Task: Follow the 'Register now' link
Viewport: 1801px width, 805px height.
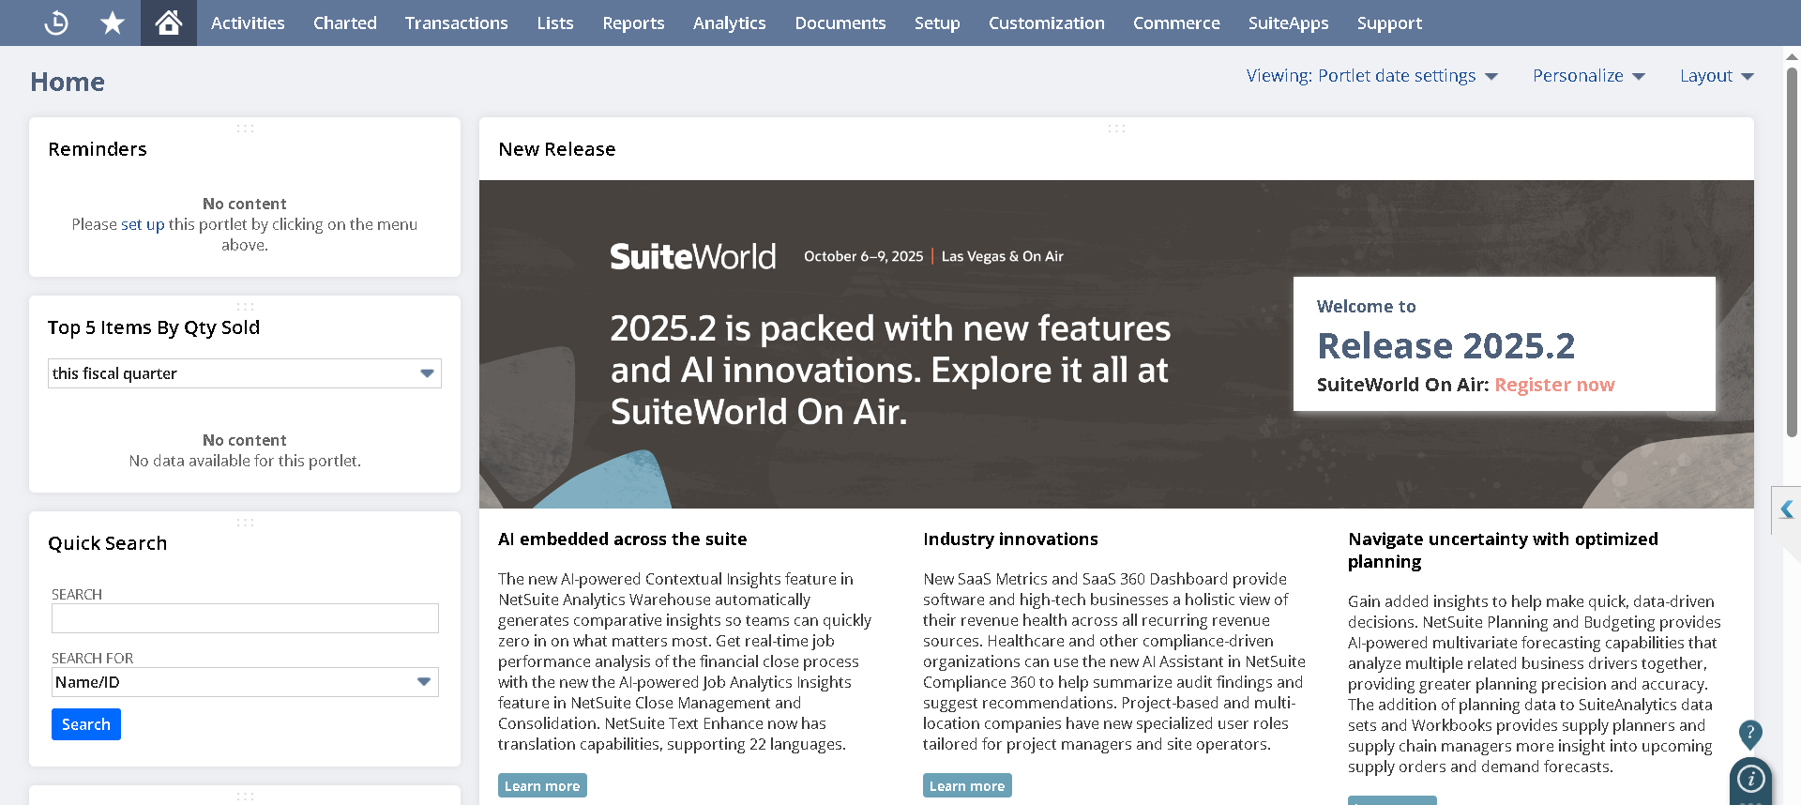Action: click(1554, 385)
